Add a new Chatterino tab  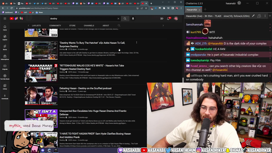click(x=205, y=9)
